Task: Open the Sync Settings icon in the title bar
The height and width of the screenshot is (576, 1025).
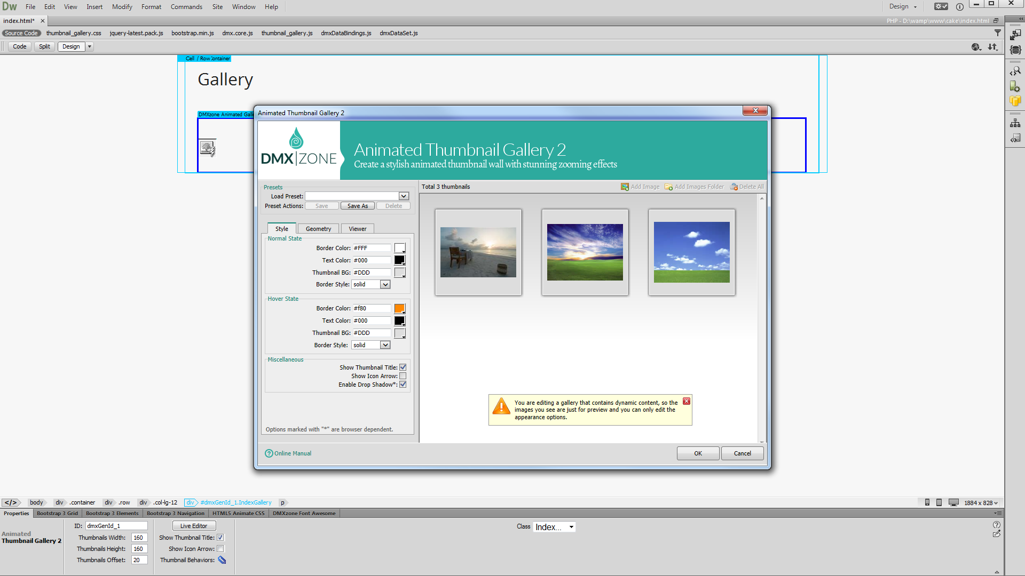Action: 941,6
